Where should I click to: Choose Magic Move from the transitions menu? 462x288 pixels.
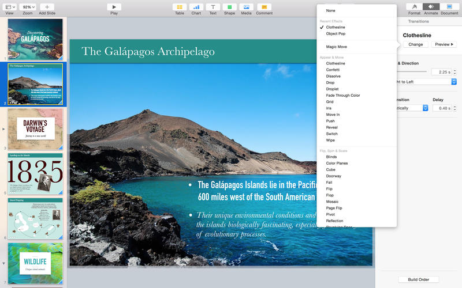(337, 47)
